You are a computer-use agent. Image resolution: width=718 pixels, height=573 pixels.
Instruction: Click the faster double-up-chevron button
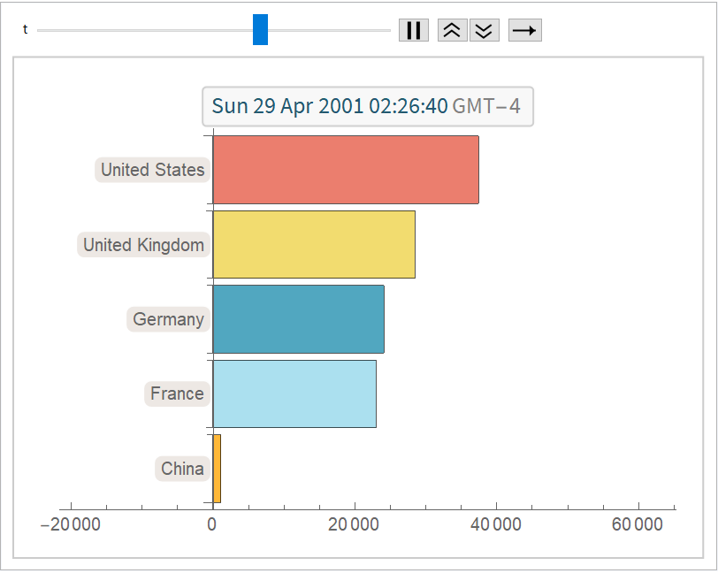pos(452,30)
